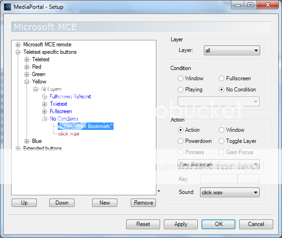This screenshot has height=238, width=282.
Task: Expand the Green button node
Action: click(27, 74)
